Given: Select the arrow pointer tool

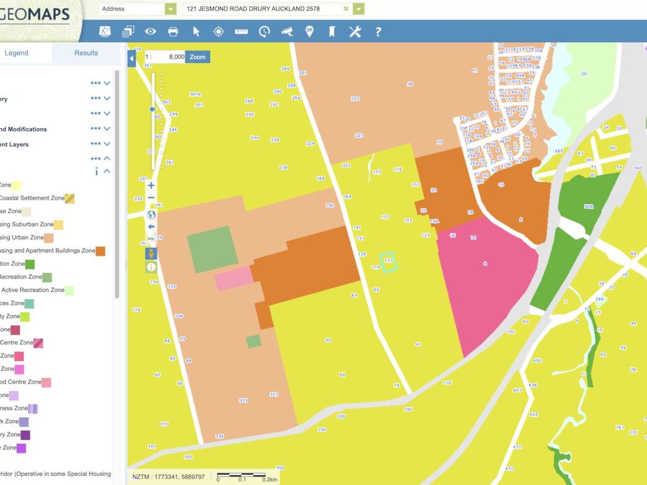Looking at the screenshot, I should click(x=196, y=32).
